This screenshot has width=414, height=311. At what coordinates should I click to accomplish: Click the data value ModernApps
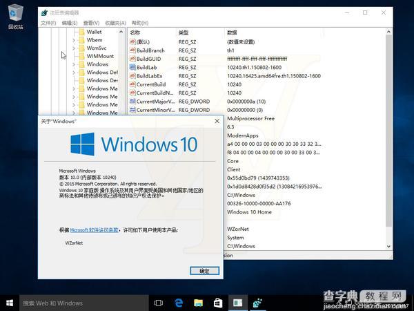(x=243, y=135)
